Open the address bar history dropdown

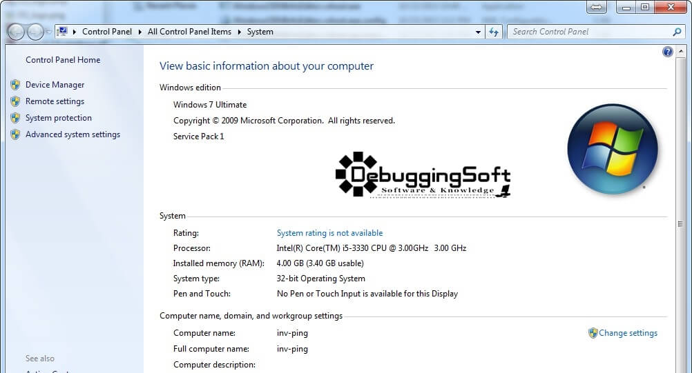(478, 32)
